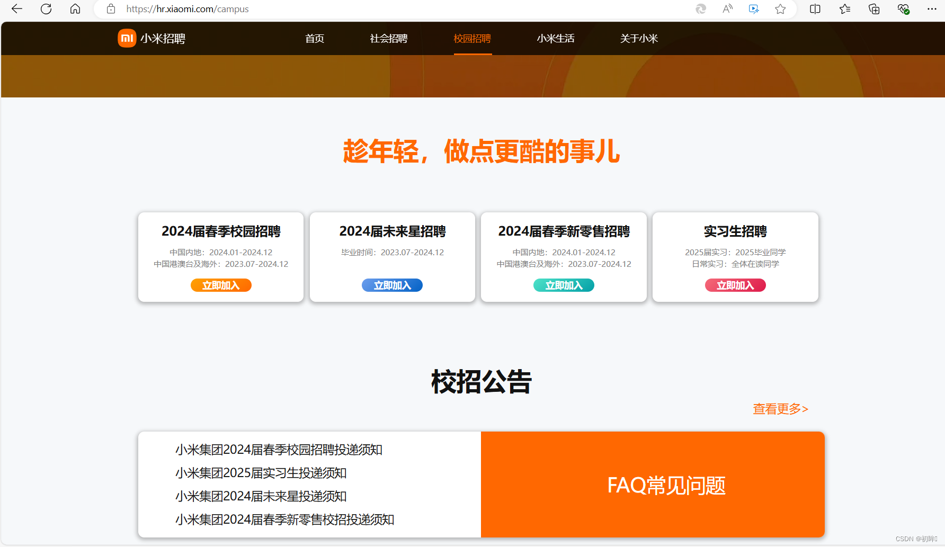Click the 2024届春季新零售招聘 card title
This screenshot has height=547, width=945.
point(564,231)
